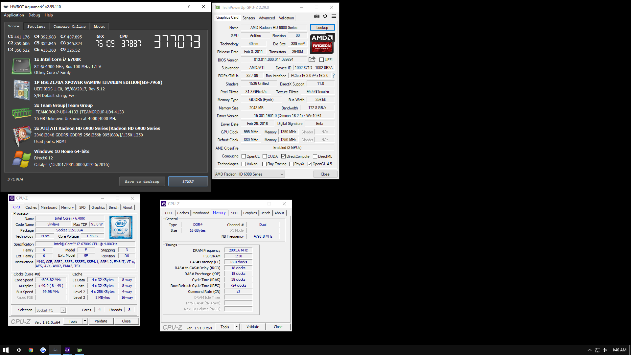The image size is (631, 355).
Task: Open the About tab in Aquamark
Action: click(99, 26)
